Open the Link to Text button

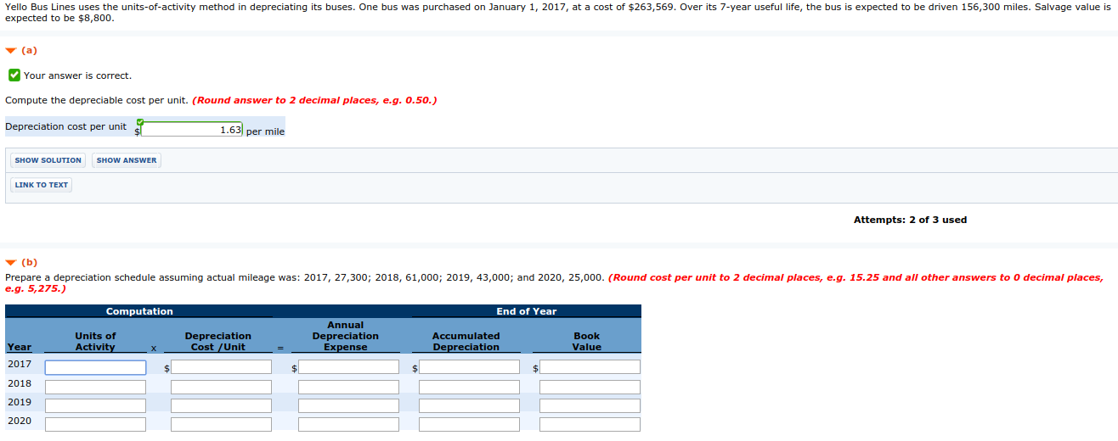(42, 185)
